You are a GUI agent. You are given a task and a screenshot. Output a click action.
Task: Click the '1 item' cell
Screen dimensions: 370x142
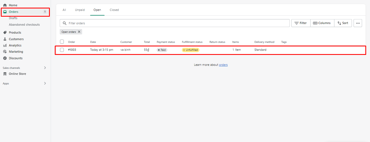(237, 50)
